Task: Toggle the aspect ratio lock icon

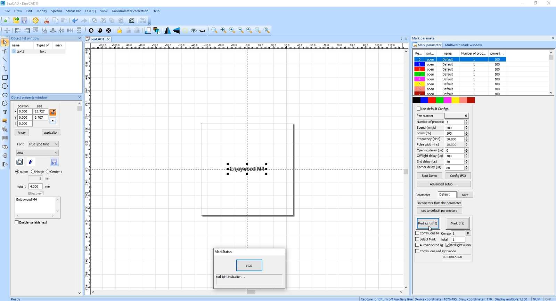Action: tap(53, 112)
